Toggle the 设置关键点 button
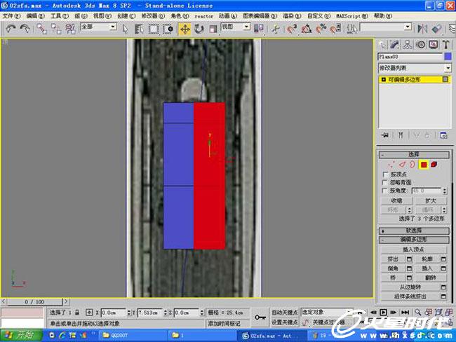 (x=284, y=322)
